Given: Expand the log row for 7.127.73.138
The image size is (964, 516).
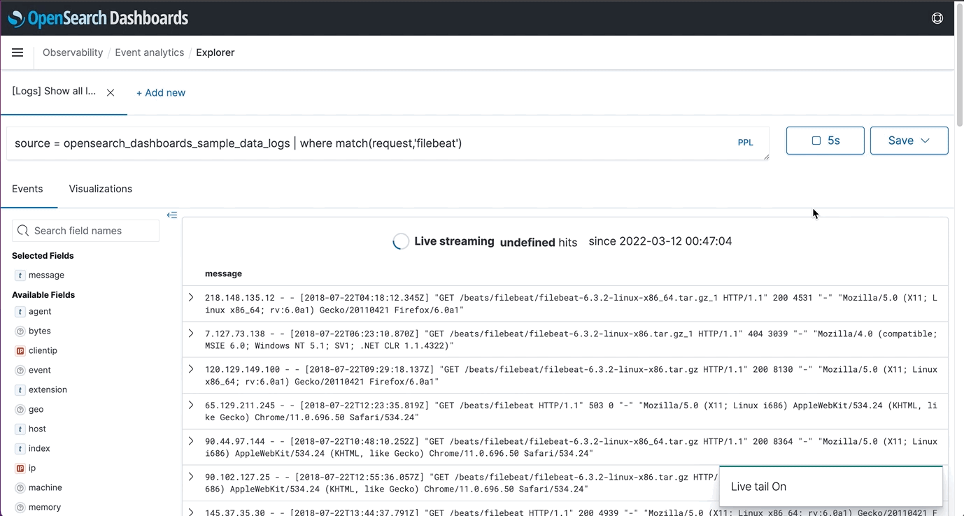Looking at the screenshot, I should [x=191, y=334].
